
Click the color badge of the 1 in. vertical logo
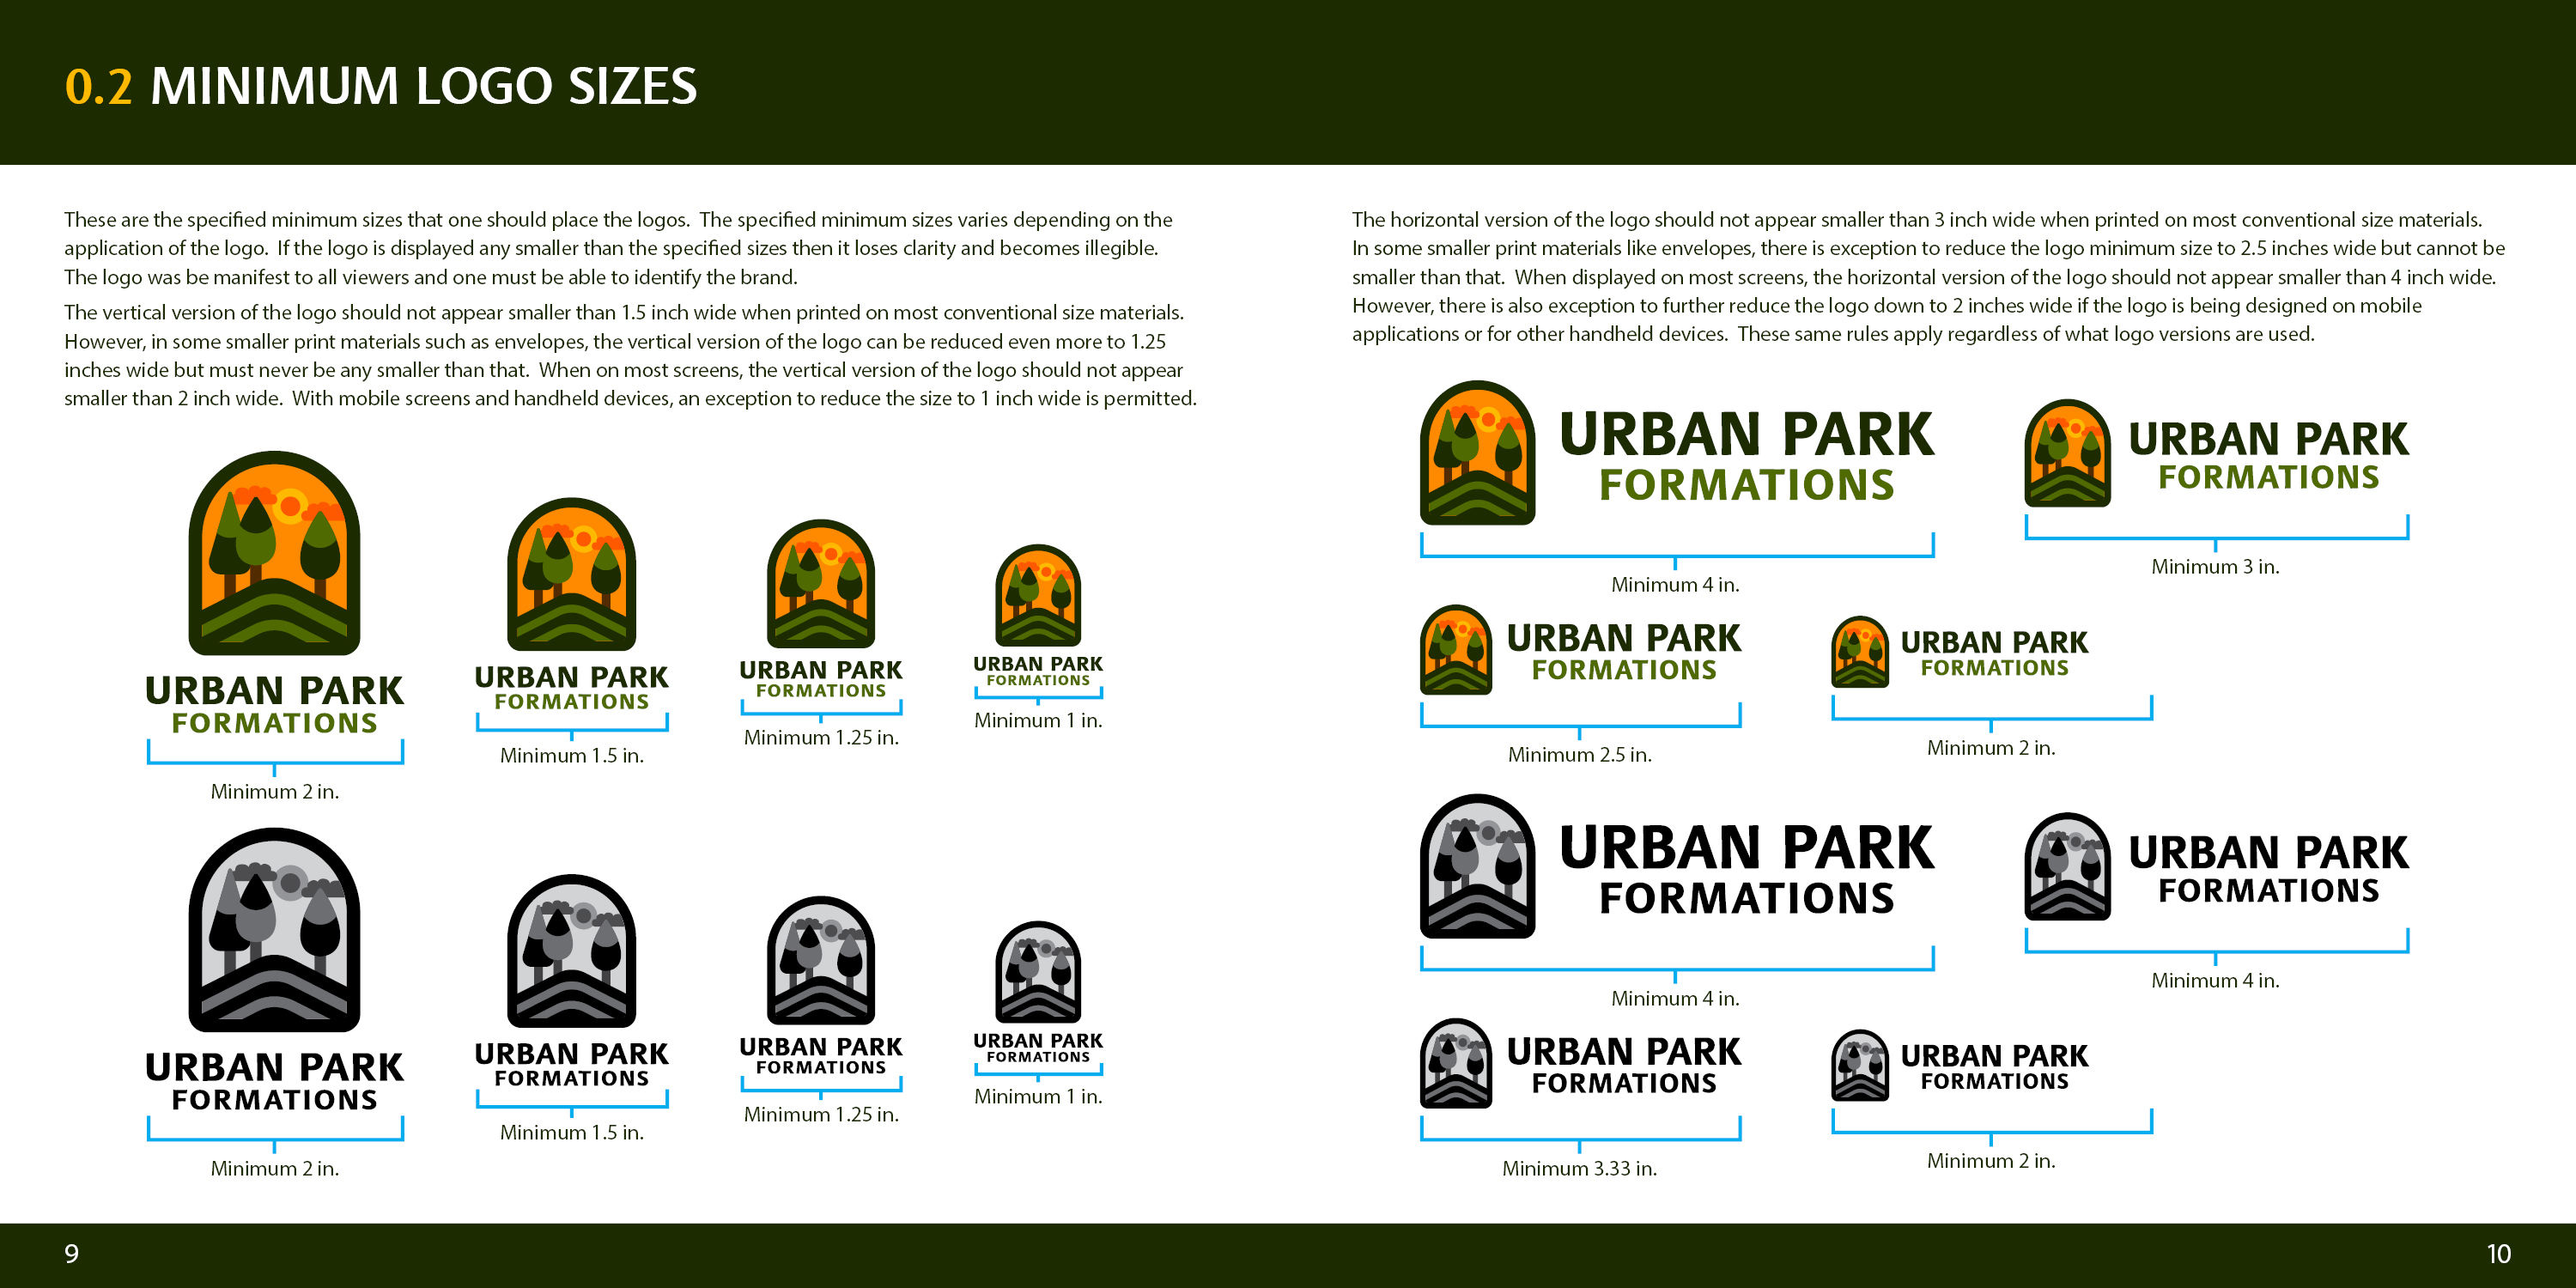[x=1038, y=595]
